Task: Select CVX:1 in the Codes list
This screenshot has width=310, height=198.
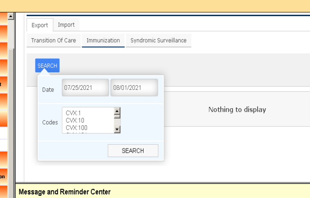Action: click(73, 113)
